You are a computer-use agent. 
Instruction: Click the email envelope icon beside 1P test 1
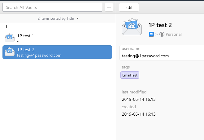10,38
